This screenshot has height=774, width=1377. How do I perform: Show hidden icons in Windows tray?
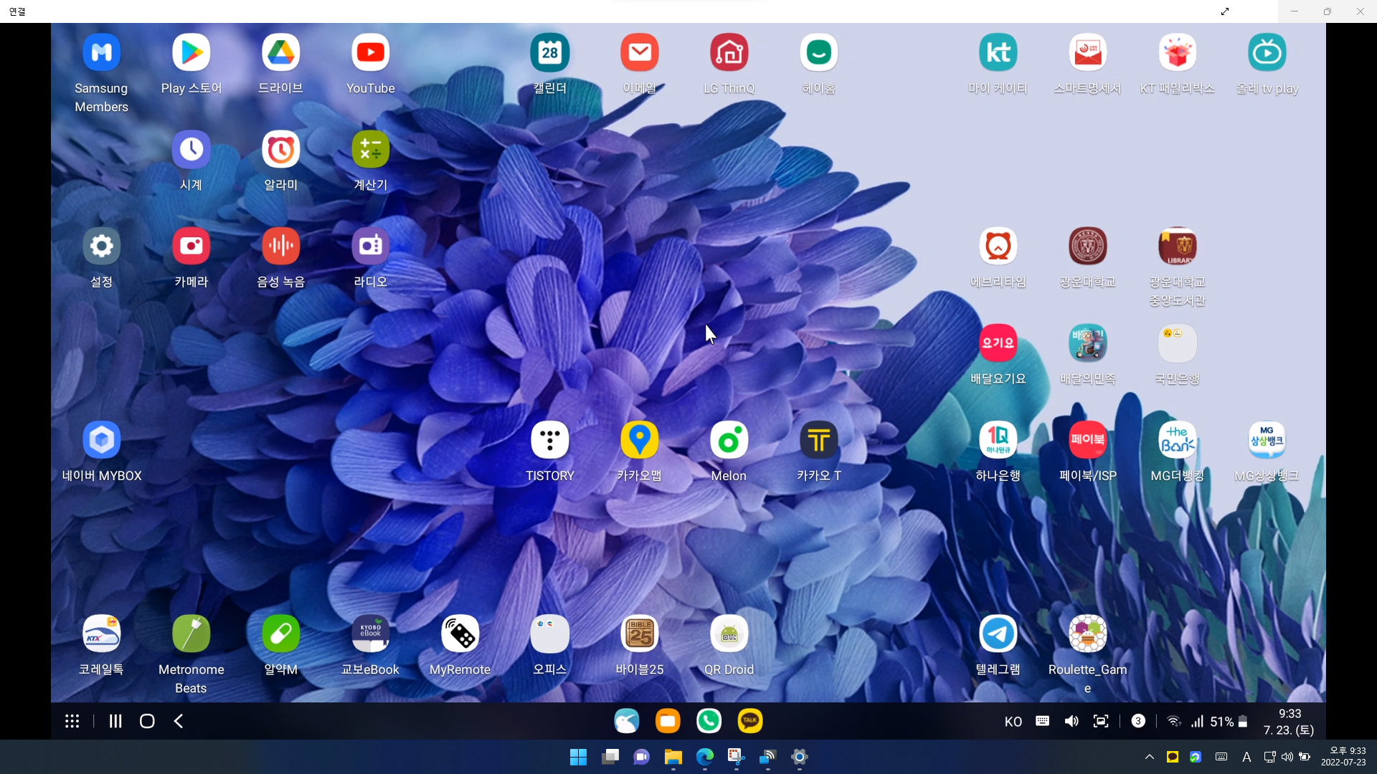pos(1149,757)
